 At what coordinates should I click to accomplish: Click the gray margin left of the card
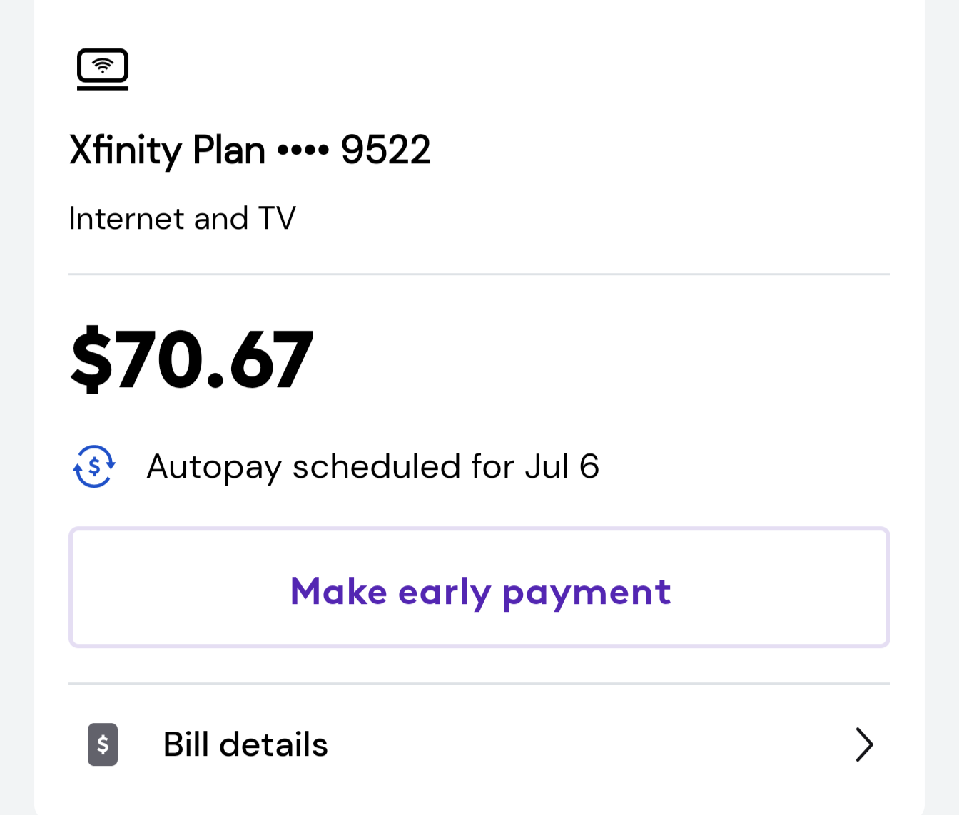coord(16,406)
